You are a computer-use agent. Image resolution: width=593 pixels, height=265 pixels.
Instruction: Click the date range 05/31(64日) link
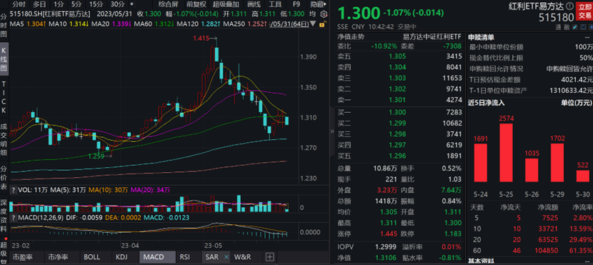pyautogui.click(x=289, y=24)
